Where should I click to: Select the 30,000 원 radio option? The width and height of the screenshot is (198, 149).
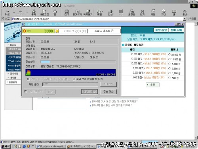(x=169, y=54)
